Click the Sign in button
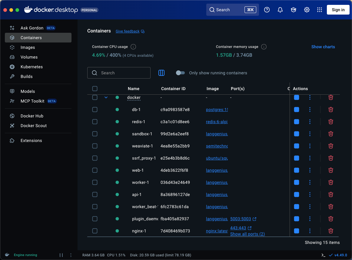The height and width of the screenshot is (260, 352). tap(338, 10)
